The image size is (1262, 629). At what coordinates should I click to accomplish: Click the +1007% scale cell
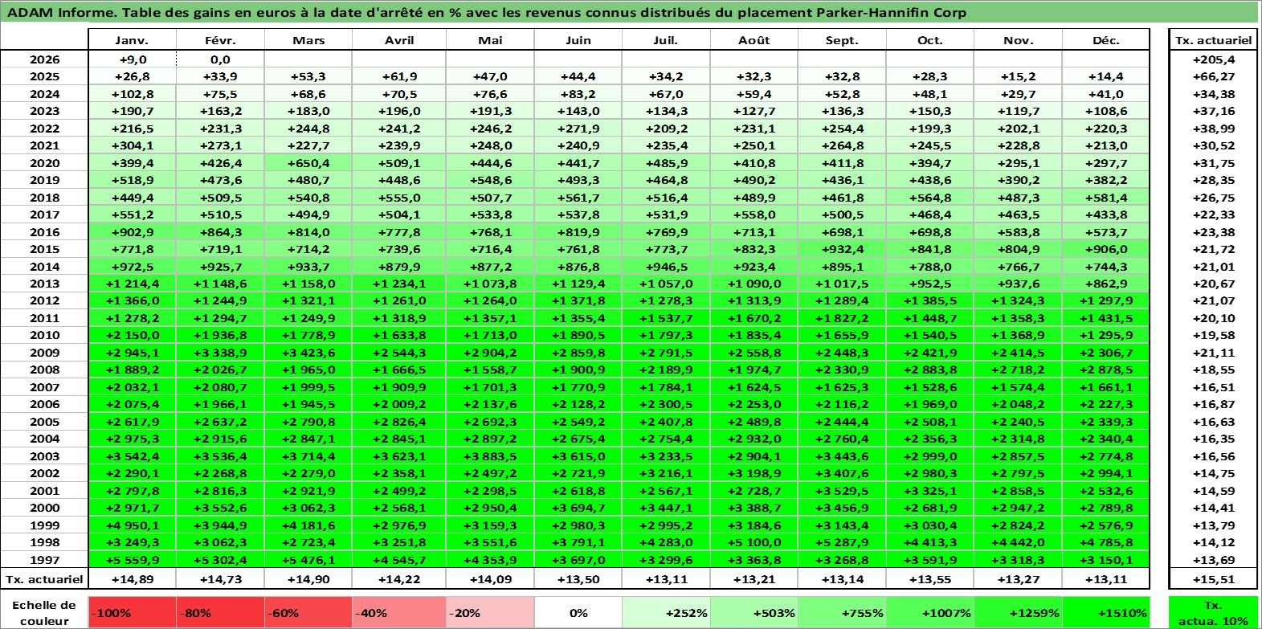click(930, 612)
